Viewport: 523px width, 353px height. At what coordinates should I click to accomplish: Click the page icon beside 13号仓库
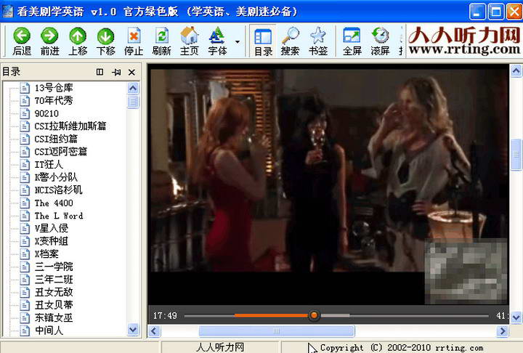pyautogui.click(x=25, y=88)
